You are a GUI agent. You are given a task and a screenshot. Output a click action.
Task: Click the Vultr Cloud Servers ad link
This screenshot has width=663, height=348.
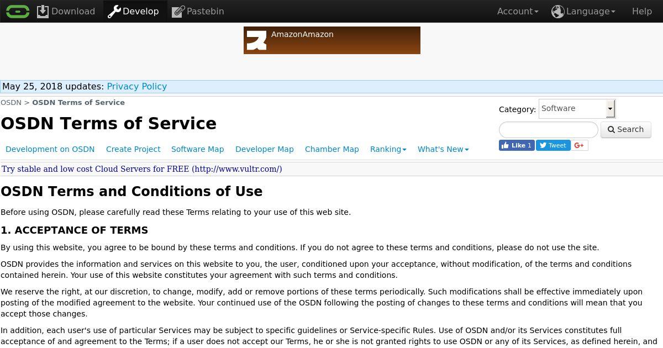click(141, 169)
